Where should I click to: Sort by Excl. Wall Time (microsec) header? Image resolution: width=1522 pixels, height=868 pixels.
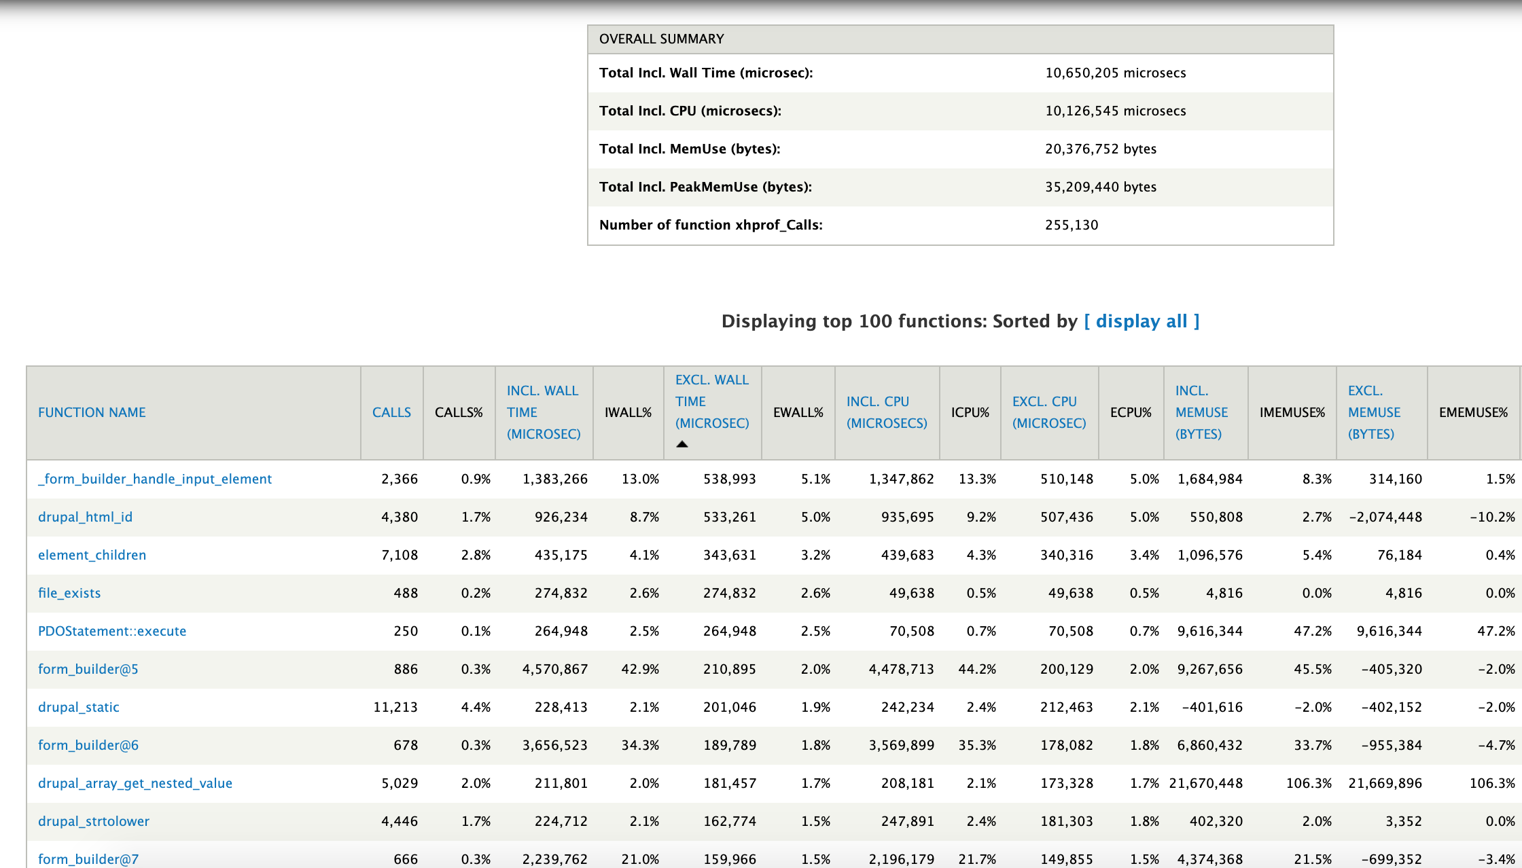(712, 401)
